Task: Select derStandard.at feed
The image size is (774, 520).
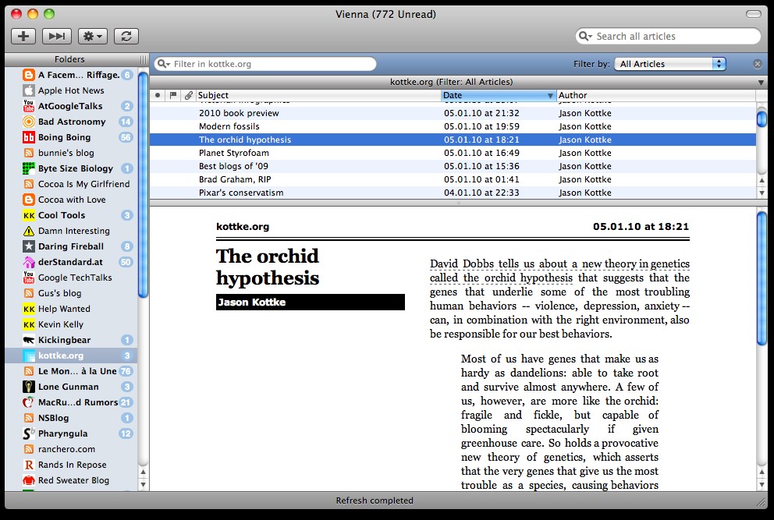Action: tap(71, 262)
